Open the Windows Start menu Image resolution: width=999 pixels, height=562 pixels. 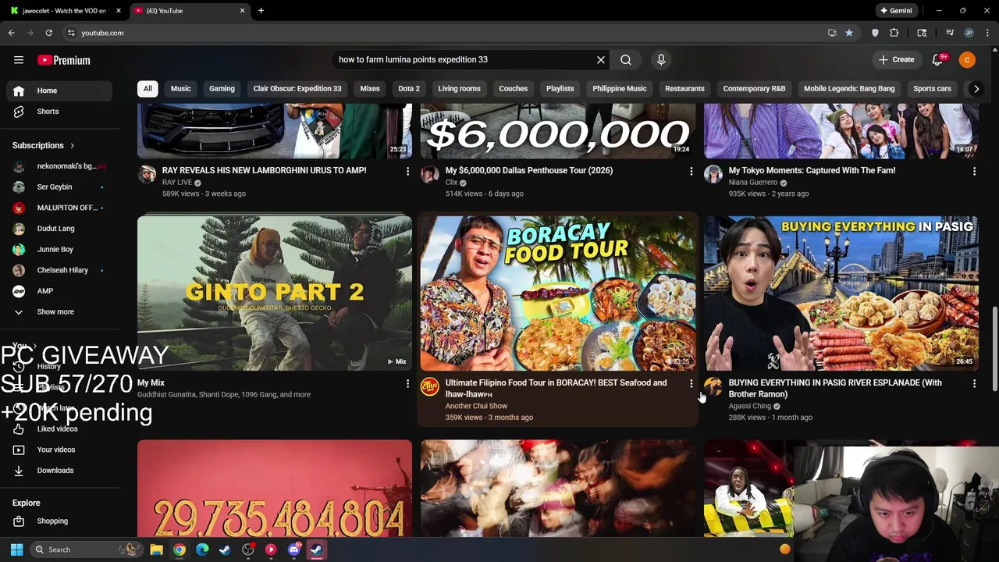coord(16,550)
